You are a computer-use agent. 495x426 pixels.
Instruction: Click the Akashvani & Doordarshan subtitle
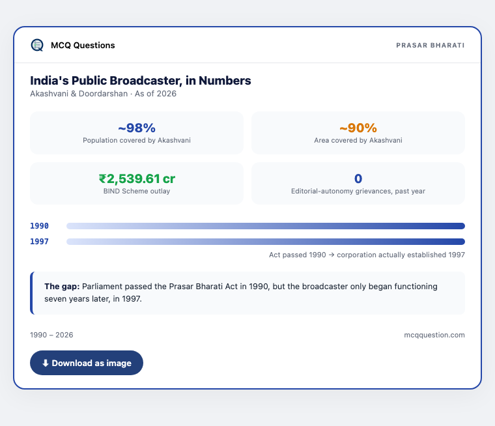(103, 94)
